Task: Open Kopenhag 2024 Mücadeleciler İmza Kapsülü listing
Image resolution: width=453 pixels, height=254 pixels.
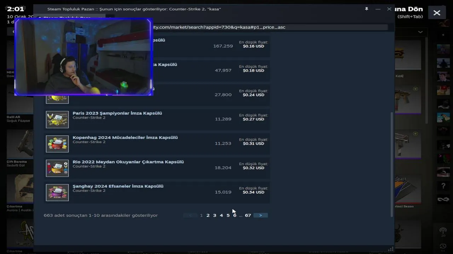Action: 125,138
